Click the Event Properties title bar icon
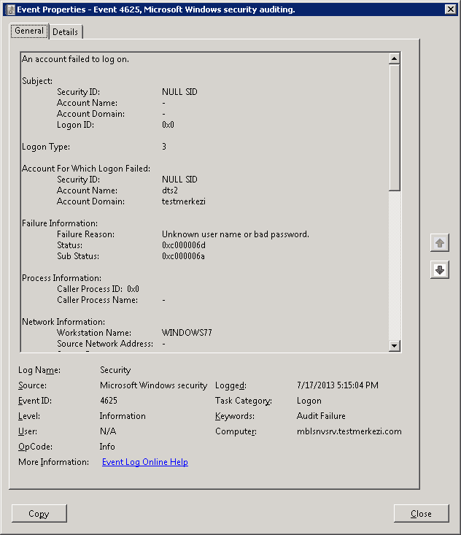Image resolution: width=461 pixels, height=535 pixels. [10, 9]
